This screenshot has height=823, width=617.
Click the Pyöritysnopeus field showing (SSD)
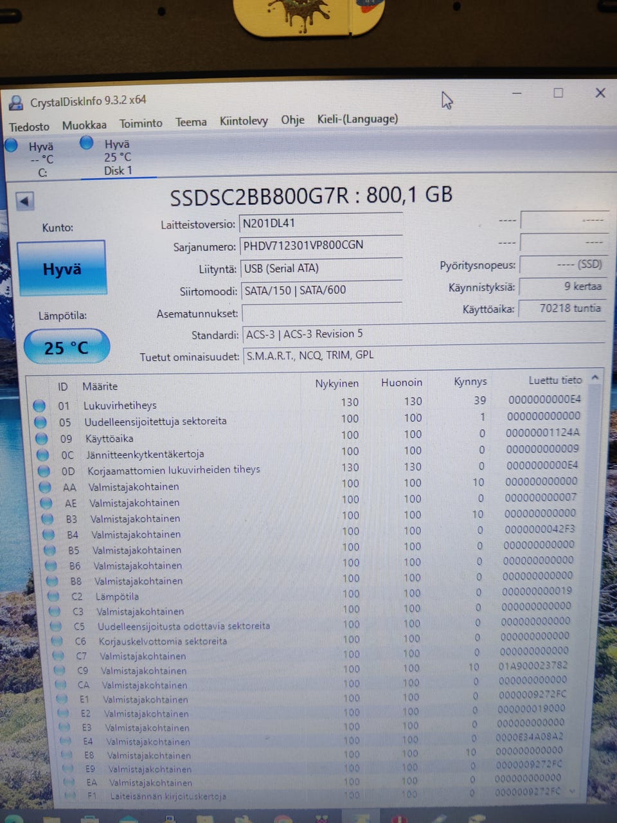(x=562, y=264)
